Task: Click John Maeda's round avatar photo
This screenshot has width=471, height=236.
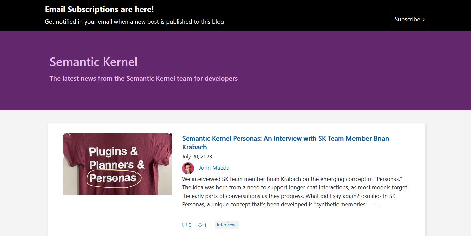Action: (x=188, y=168)
